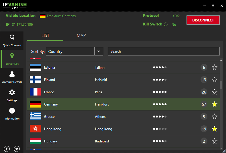Click the Estonia country name
This screenshot has height=153, width=226.
49,67
